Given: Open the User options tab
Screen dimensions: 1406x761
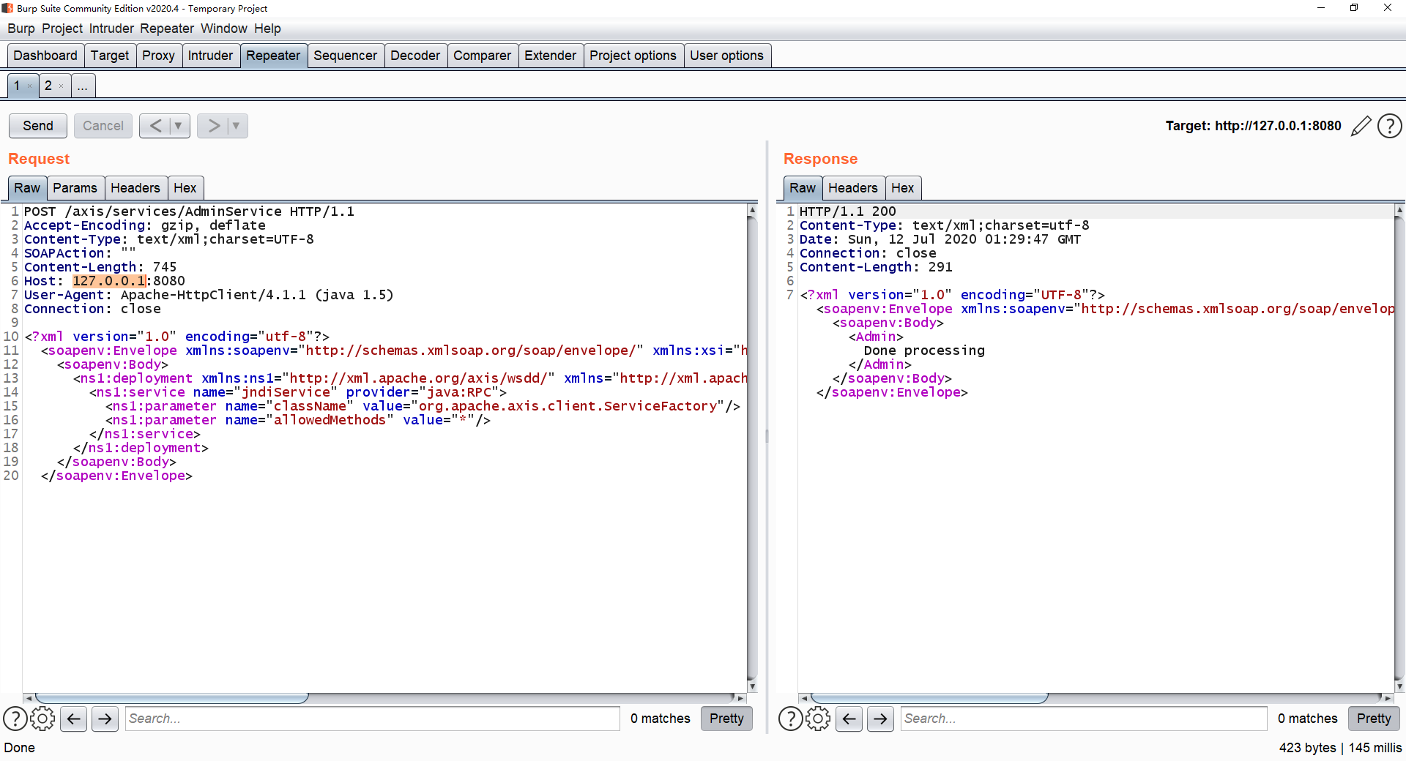Looking at the screenshot, I should [726, 56].
